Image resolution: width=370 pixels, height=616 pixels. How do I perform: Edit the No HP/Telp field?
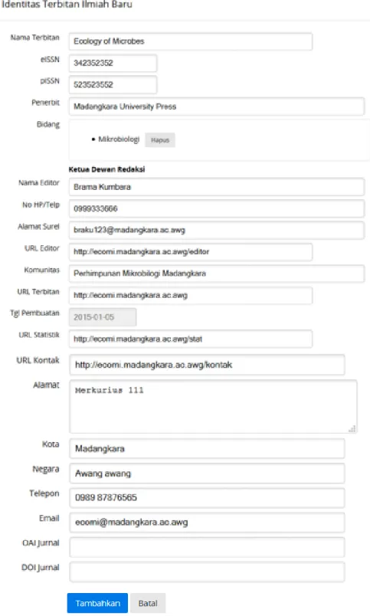(x=217, y=208)
